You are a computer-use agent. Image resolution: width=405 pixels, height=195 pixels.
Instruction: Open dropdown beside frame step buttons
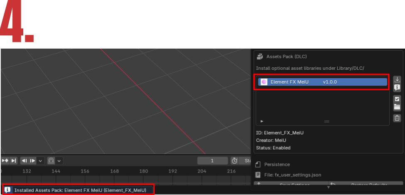click(40, 160)
